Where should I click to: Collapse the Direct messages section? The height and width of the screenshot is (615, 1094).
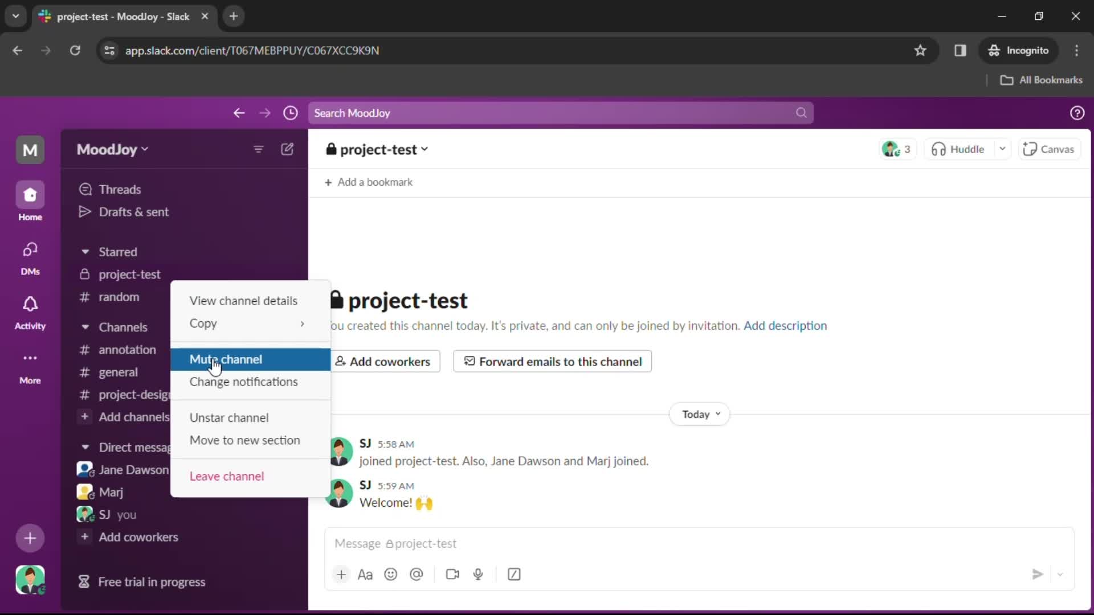[x=85, y=447]
